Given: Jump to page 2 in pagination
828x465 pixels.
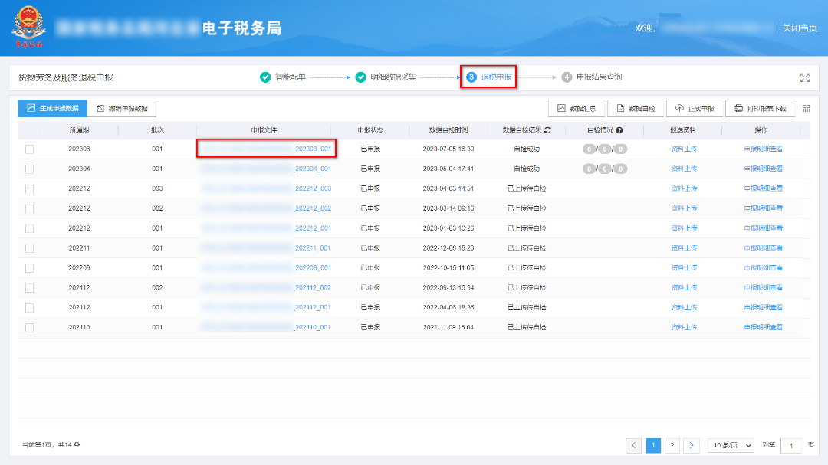Looking at the screenshot, I should [x=672, y=446].
